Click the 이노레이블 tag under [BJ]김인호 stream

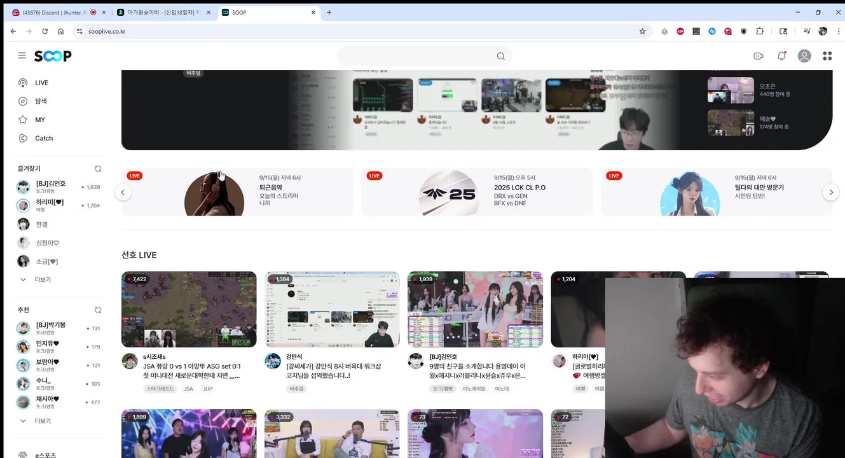pyautogui.click(x=474, y=389)
